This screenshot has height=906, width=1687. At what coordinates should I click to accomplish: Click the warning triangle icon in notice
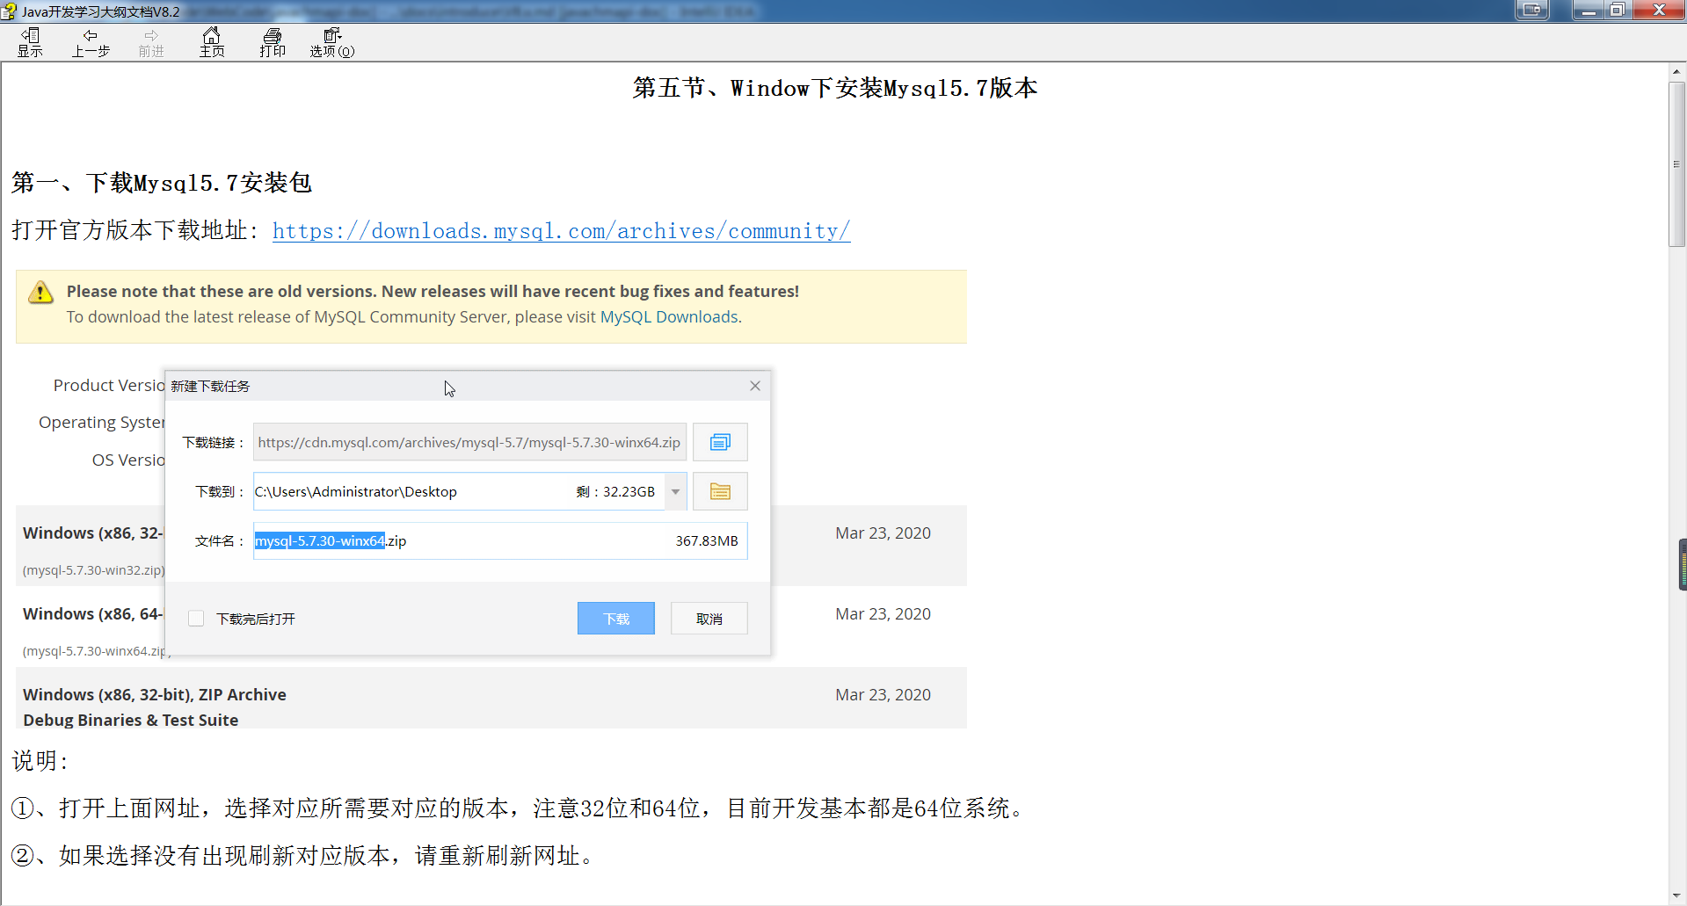click(x=40, y=293)
